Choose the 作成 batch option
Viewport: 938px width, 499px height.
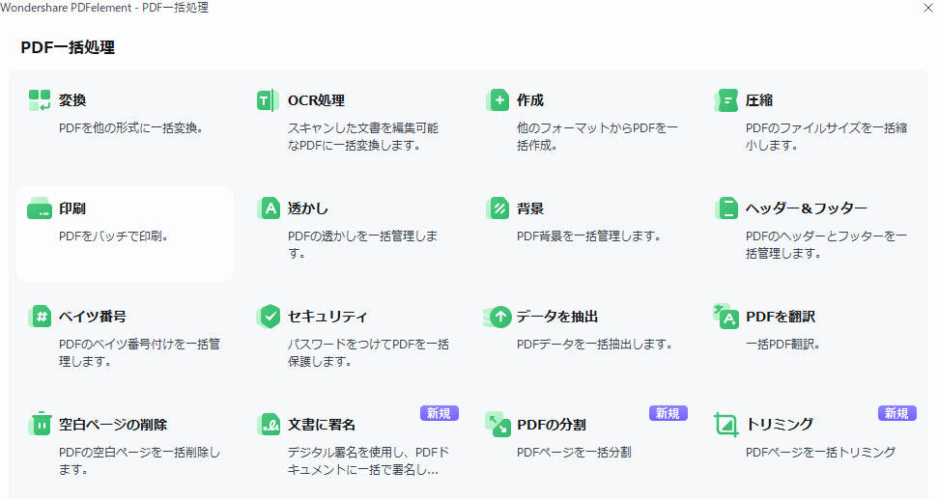[530, 100]
